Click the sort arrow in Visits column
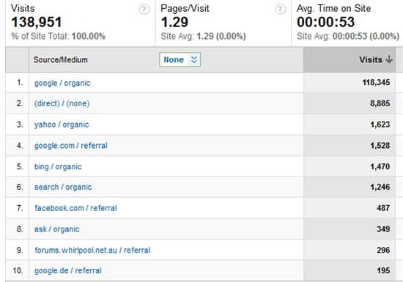Screen dimensions: 403x282 tap(389, 59)
